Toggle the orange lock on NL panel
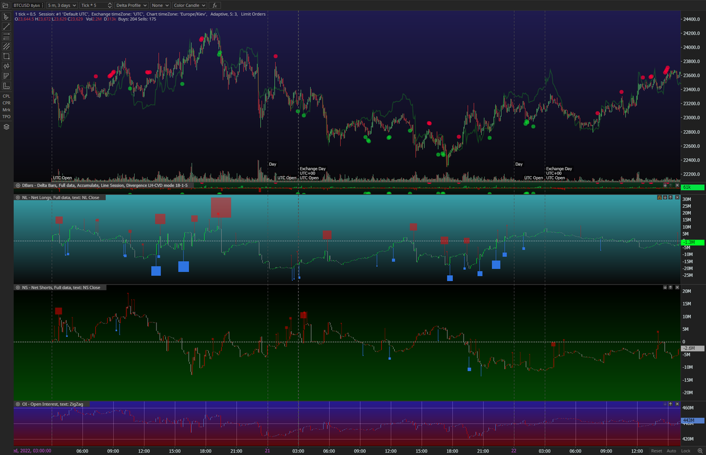The image size is (706, 455). (x=660, y=198)
